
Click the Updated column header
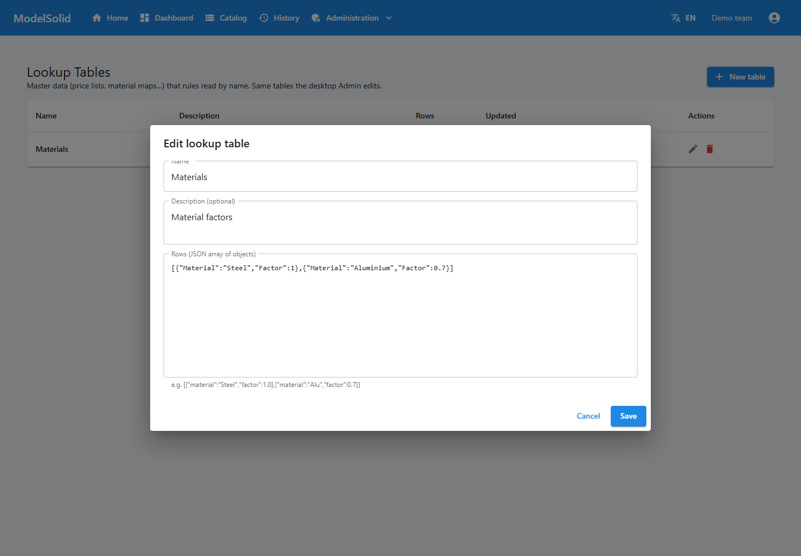pyautogui.click(x=501, y=116)
